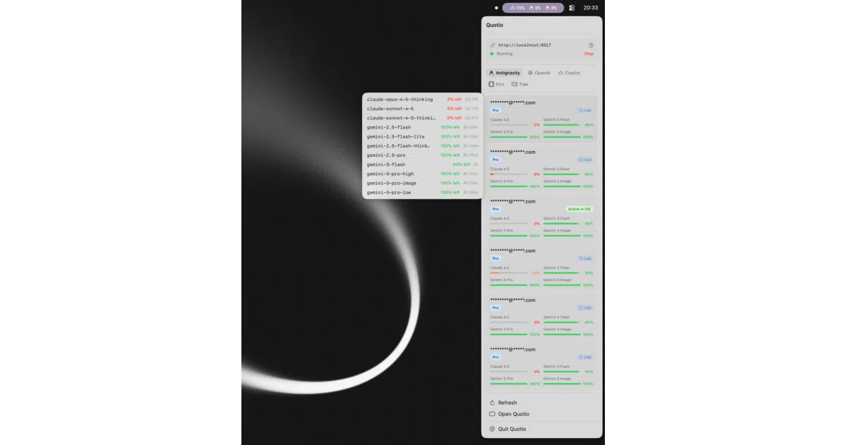Viewport: 847px width, 445px height.
Task: Click Pro badge on Active in IDE account
Action: point(495,209)
